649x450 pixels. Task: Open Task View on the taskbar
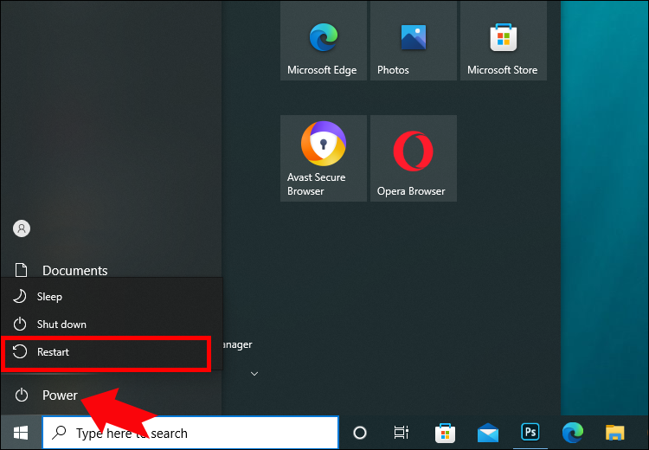401,433
